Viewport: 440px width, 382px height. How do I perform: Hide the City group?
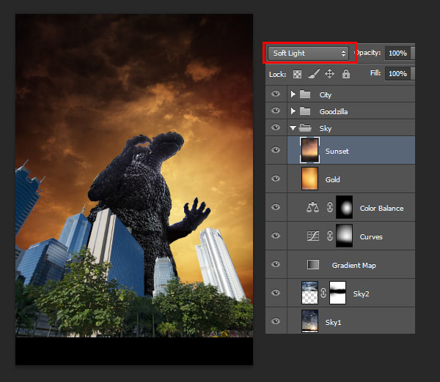(x=276, y=94)
